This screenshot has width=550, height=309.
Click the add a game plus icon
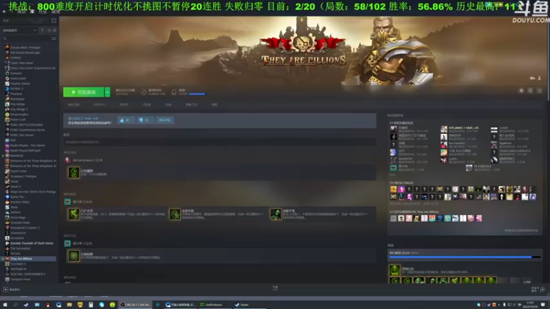pyautogui.click(x=5, y=289)
